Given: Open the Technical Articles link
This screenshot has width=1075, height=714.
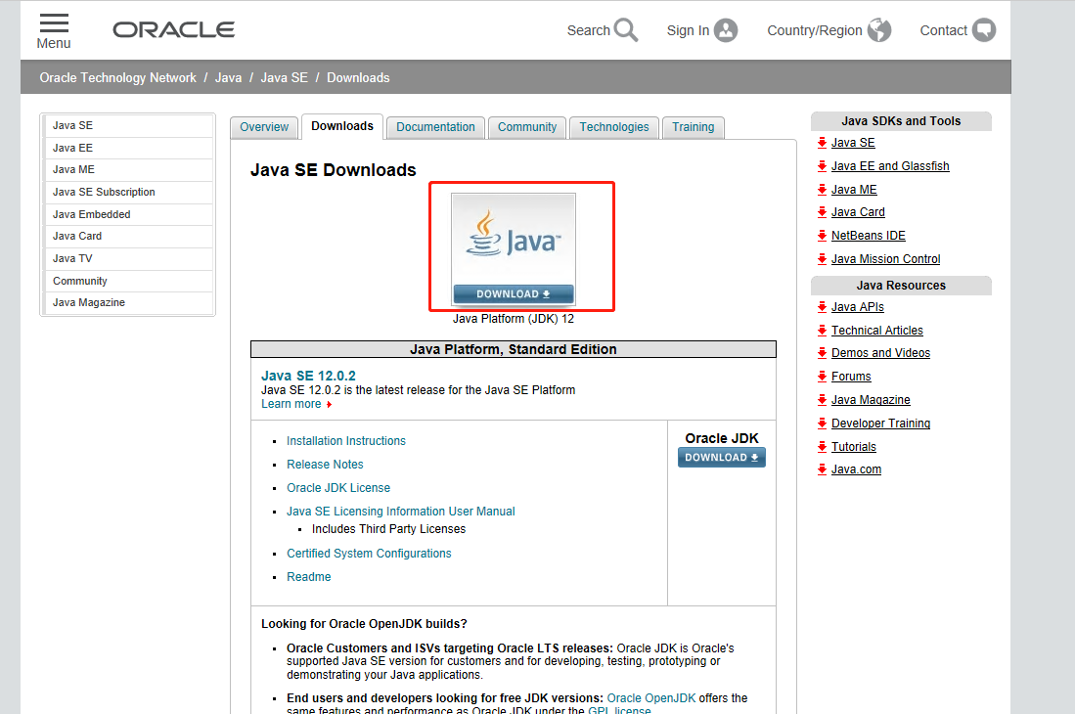Looking at the screenshot, I should pos(876,331).
